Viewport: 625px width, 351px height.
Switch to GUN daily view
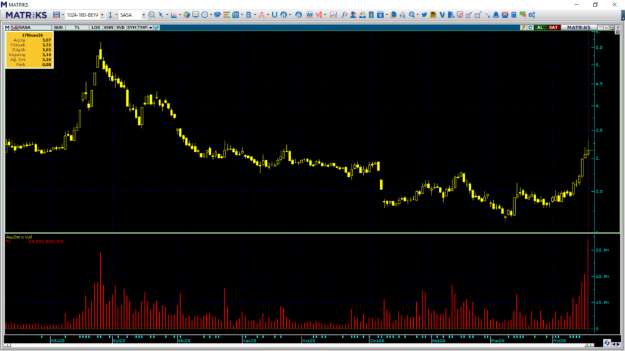59,27
